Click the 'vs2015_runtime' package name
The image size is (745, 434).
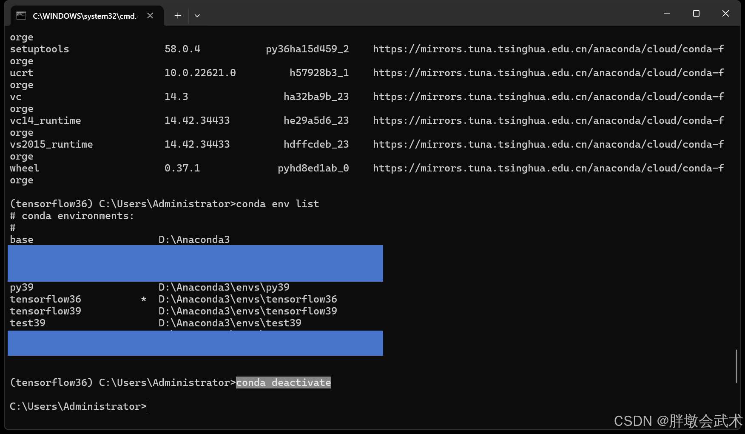point(51,144)
